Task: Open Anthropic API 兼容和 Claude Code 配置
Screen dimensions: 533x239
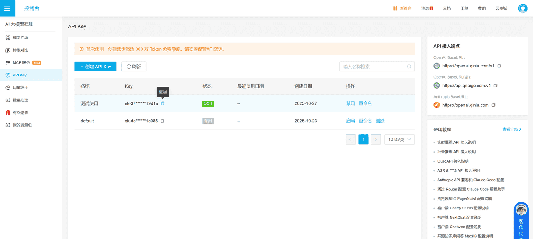Action: click(471, 180)
